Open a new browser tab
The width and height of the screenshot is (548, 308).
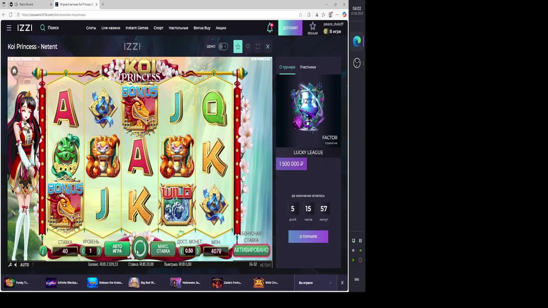click(x=103, y=4)
